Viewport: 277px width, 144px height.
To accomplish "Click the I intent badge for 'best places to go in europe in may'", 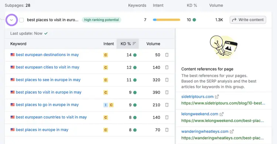I will 106,105.
